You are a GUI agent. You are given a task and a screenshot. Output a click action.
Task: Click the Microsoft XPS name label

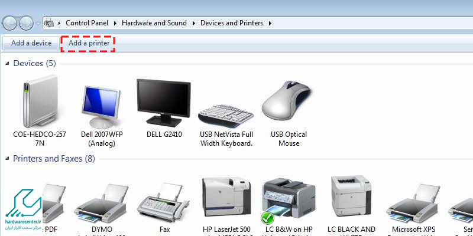(x=413, y=231)
